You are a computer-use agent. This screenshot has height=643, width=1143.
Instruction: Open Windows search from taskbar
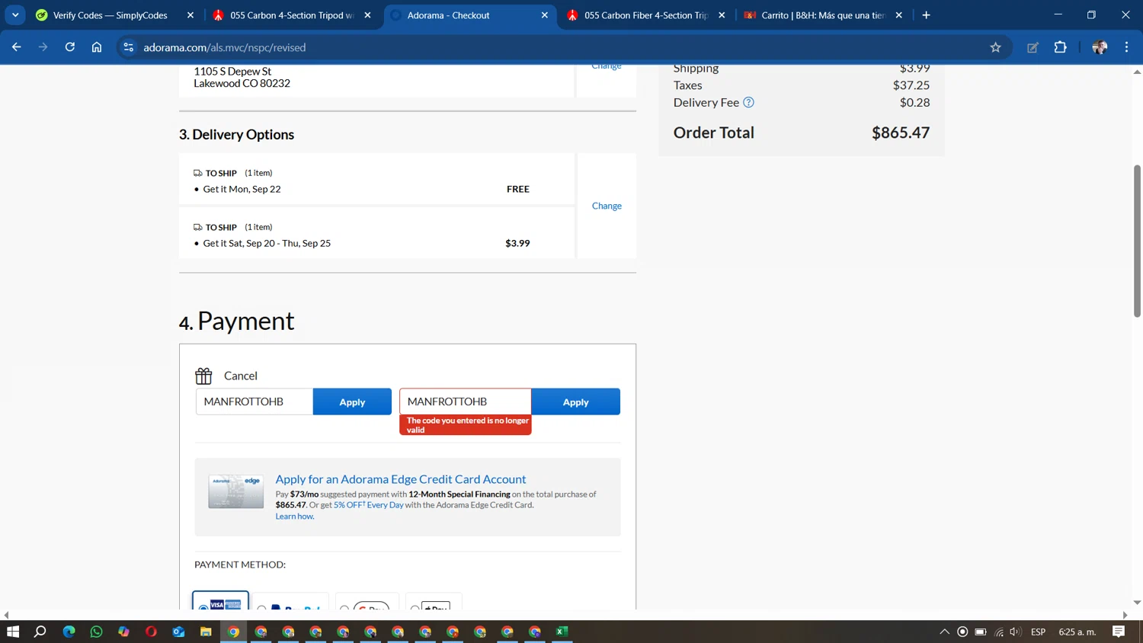pos(40,632)
